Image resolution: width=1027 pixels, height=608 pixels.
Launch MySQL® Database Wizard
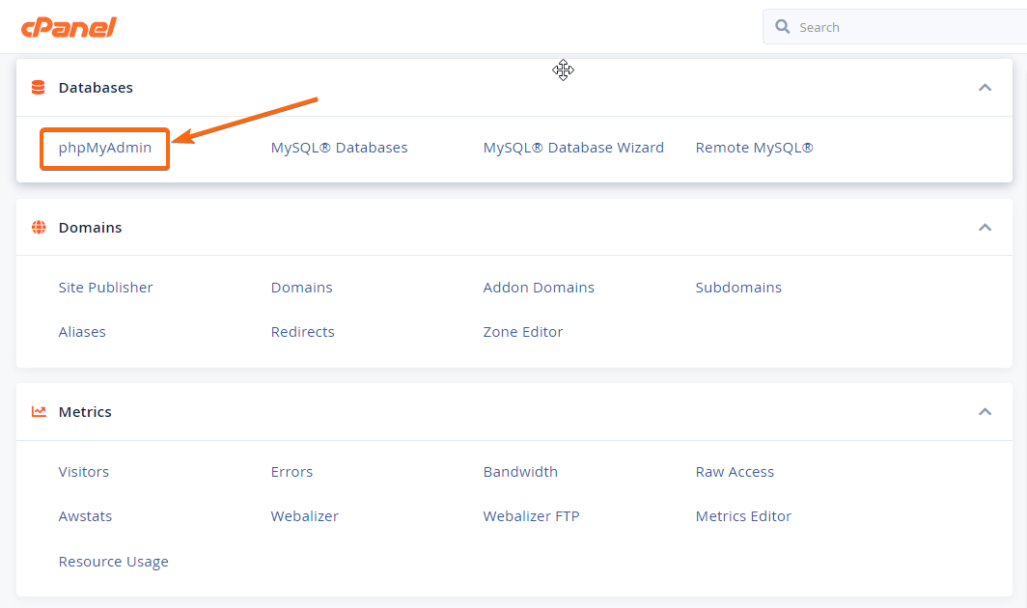[573, 148]
